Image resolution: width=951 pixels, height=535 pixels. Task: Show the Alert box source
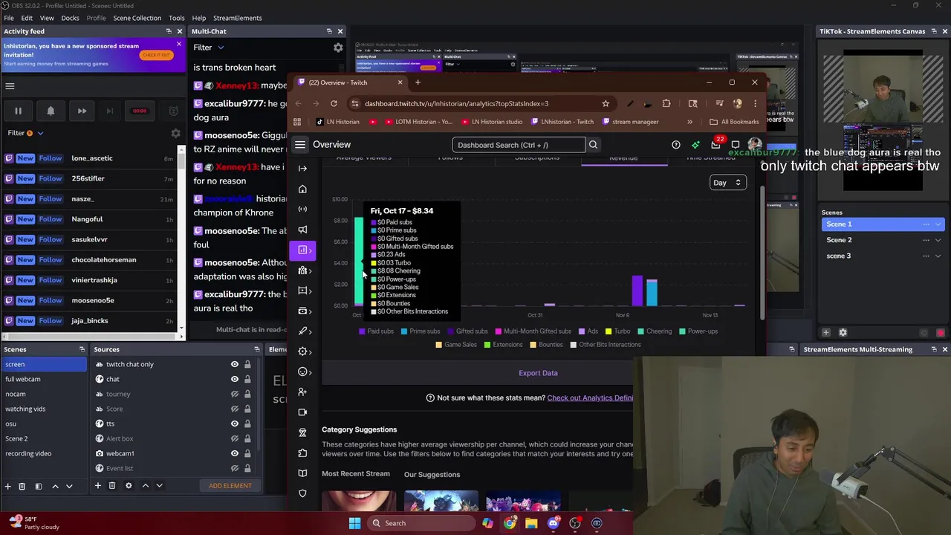(235, 438)
